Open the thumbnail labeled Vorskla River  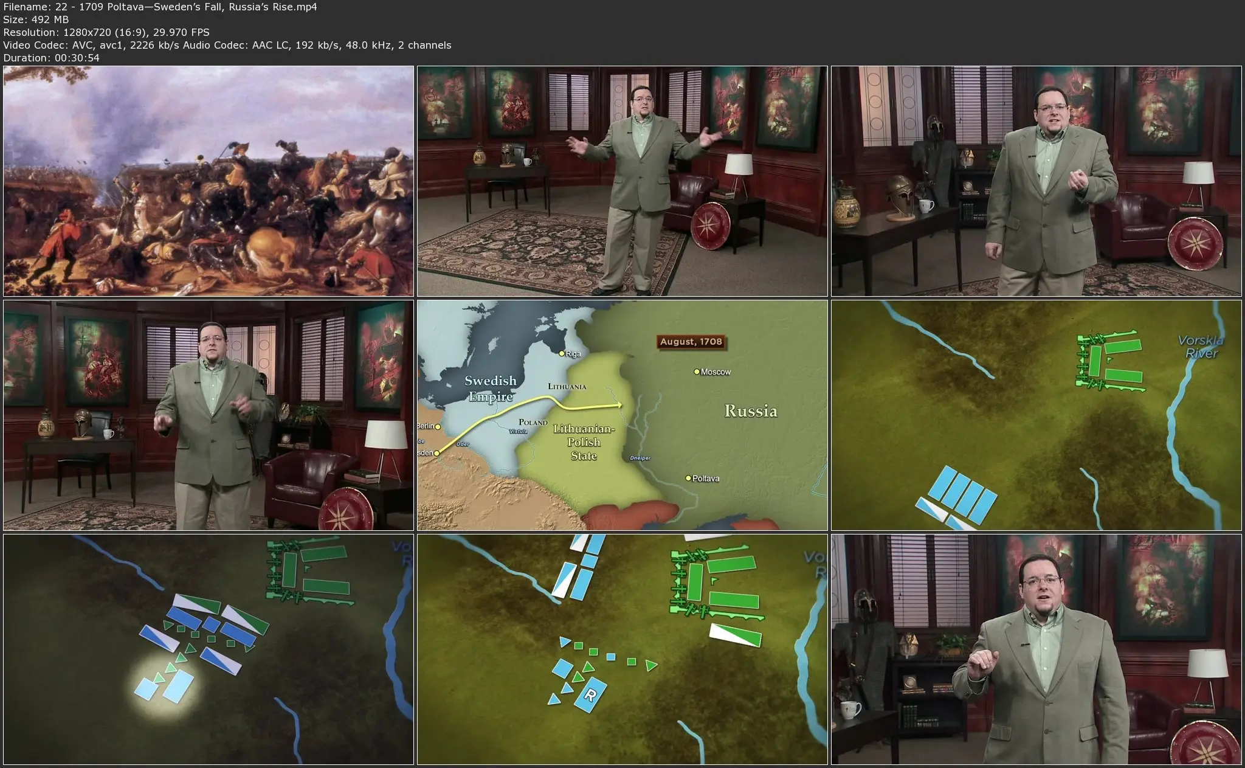[1036, 415]
